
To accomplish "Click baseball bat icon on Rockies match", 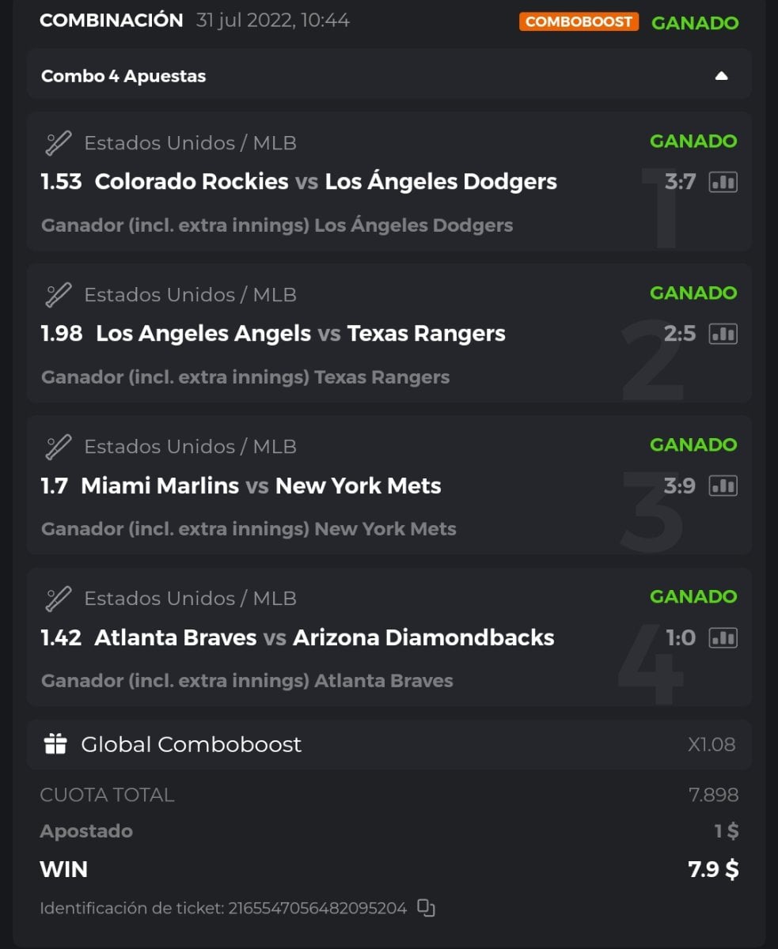I will (x=59, y=143).
